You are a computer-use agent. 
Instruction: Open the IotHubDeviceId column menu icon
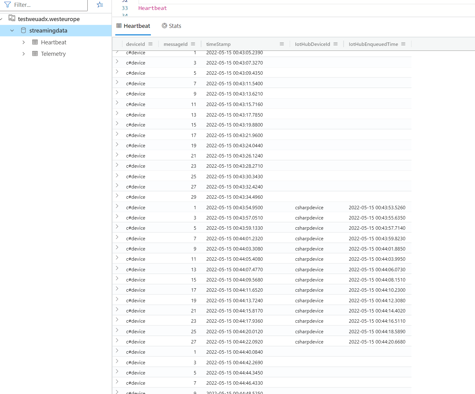[x=336, y=44]
